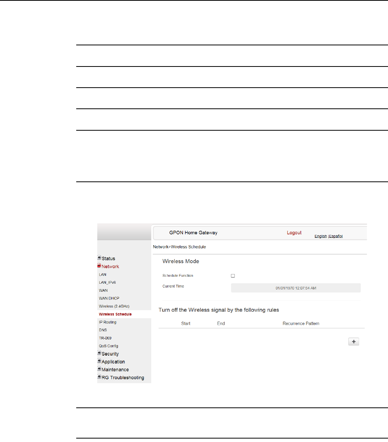The image size is (388, 442).
Task: Click the Current Time field
Action: [296, 288]
